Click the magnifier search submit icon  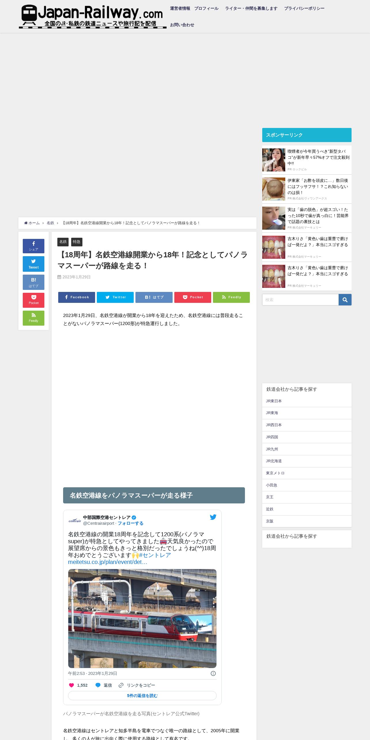click(345, 300)
